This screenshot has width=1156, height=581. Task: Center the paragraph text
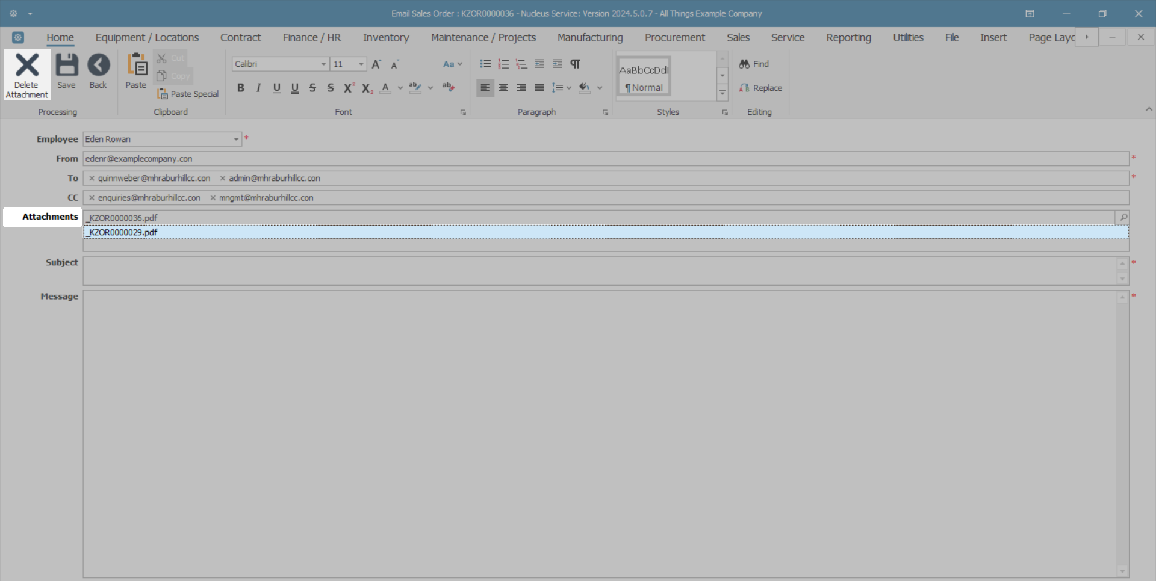pos(503,88)
